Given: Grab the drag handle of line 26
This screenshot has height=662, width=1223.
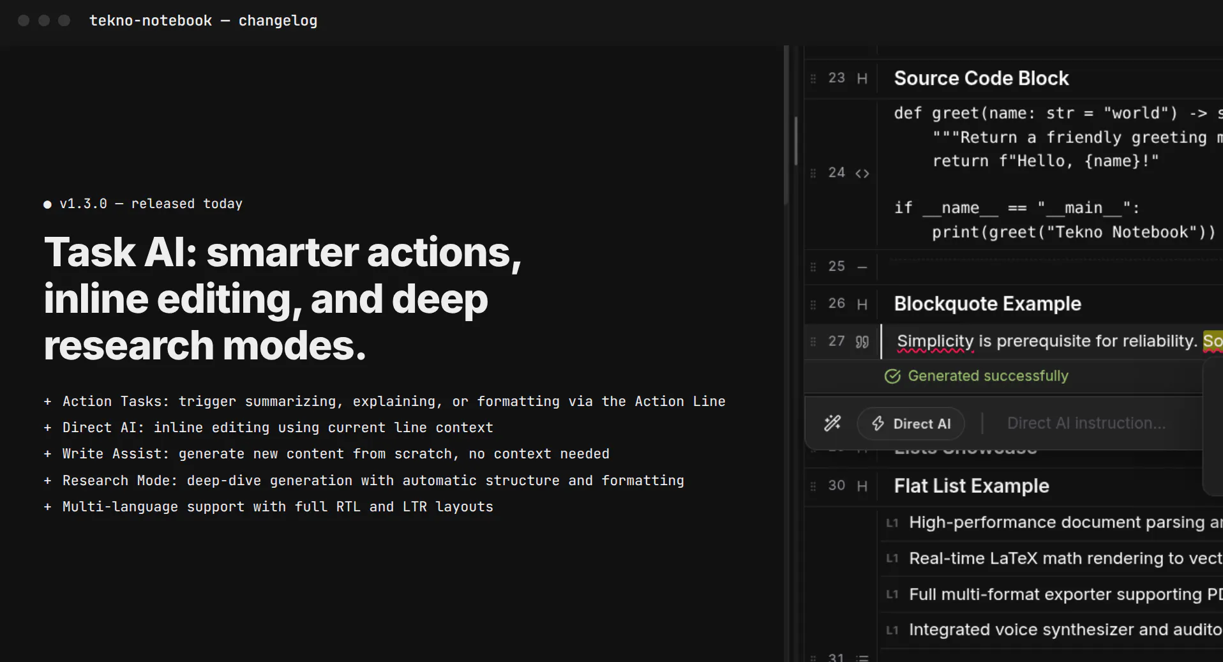Looking at the screenshot, I should coord(813,305).
